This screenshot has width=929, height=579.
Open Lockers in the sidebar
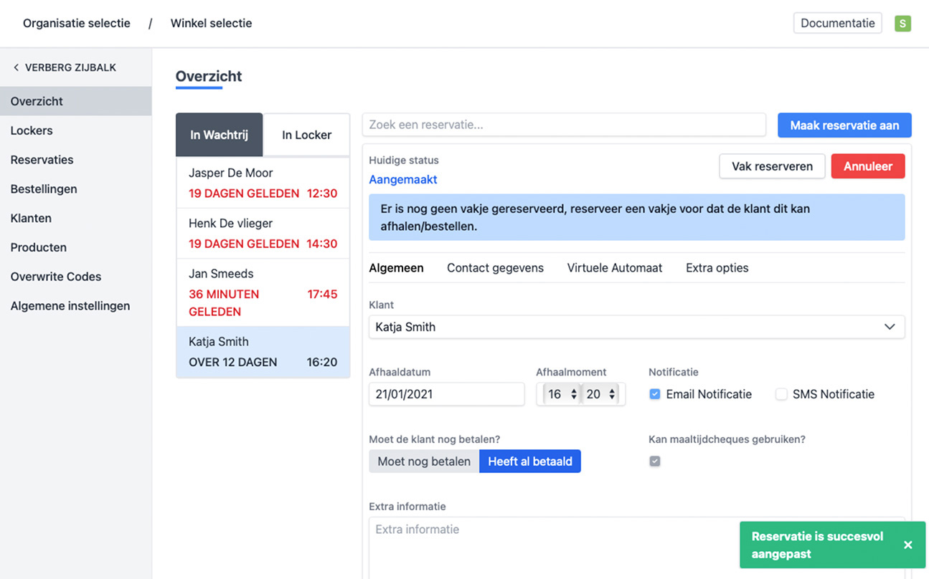click(32, 130)
